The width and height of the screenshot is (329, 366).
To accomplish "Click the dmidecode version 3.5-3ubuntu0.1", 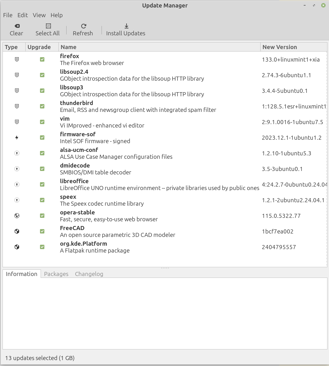I will click(282, 169).
